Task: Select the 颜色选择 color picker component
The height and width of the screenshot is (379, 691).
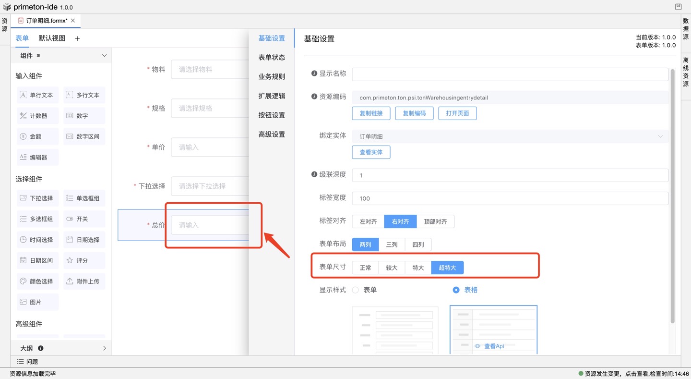Action: (x=37, y=281)
